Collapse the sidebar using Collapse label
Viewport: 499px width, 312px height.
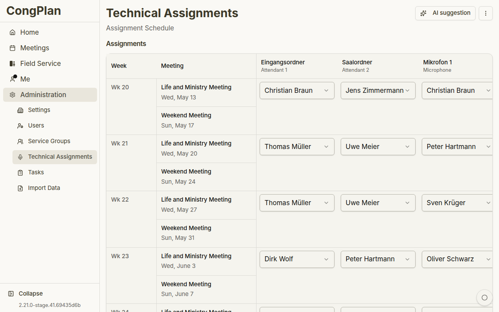pyautogui.click(x=31, y=294)
